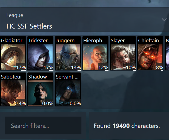Click the Gladiator 17% usage bar
The image size is (169, 140).
click(x=24, y=71)
